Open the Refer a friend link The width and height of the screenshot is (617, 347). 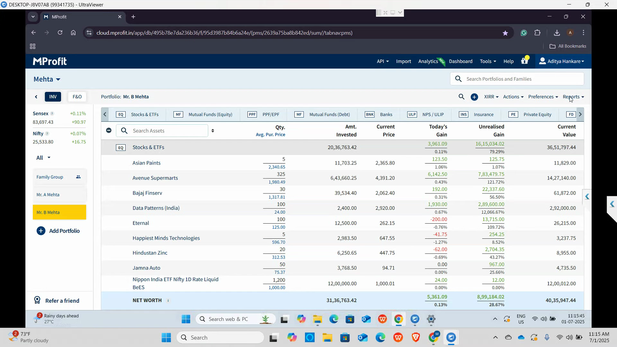click(62, 301)
